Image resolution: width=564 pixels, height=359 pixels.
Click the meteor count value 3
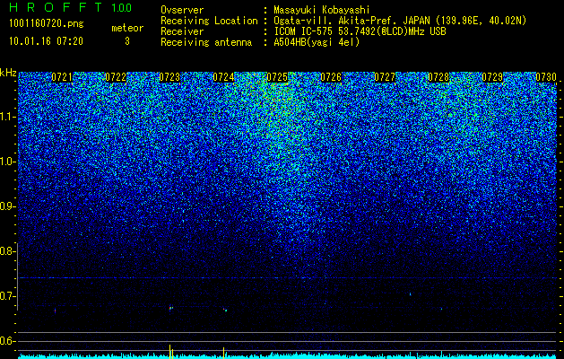click(x=127, y=41)
